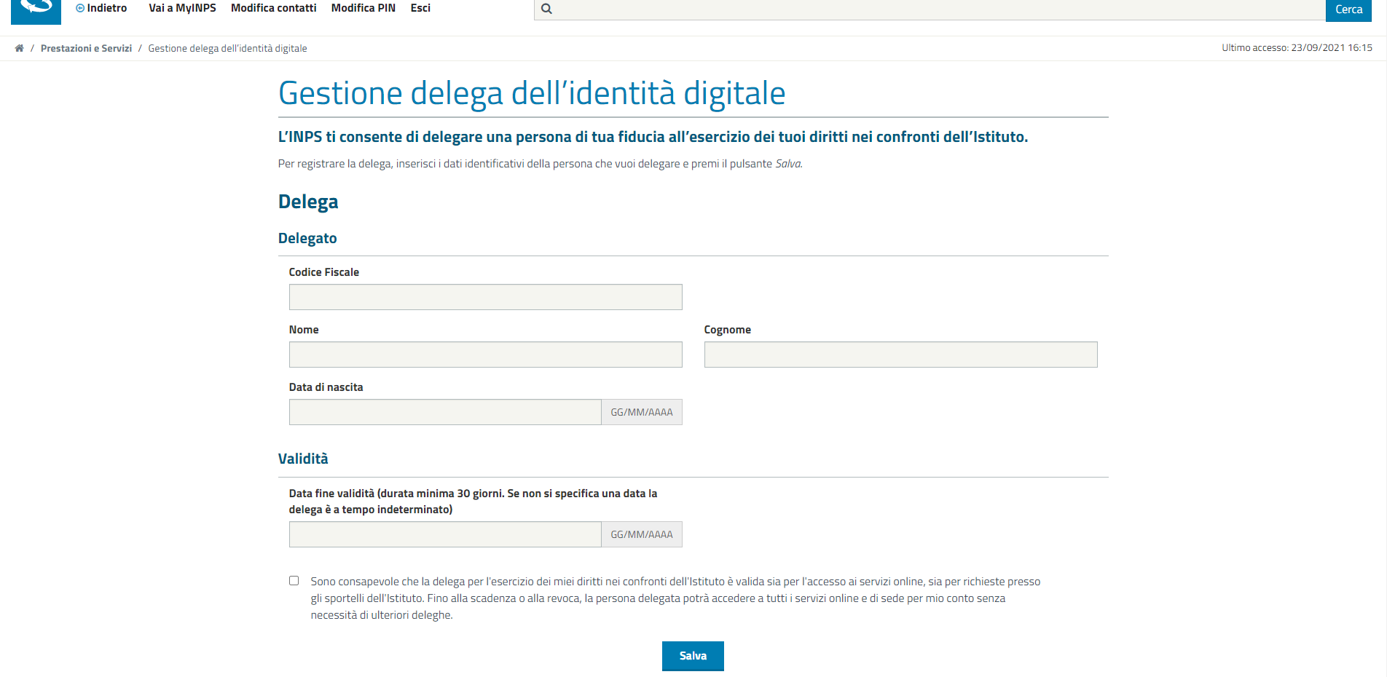
Task: Log out using Esci
Action: click(420, 8)
